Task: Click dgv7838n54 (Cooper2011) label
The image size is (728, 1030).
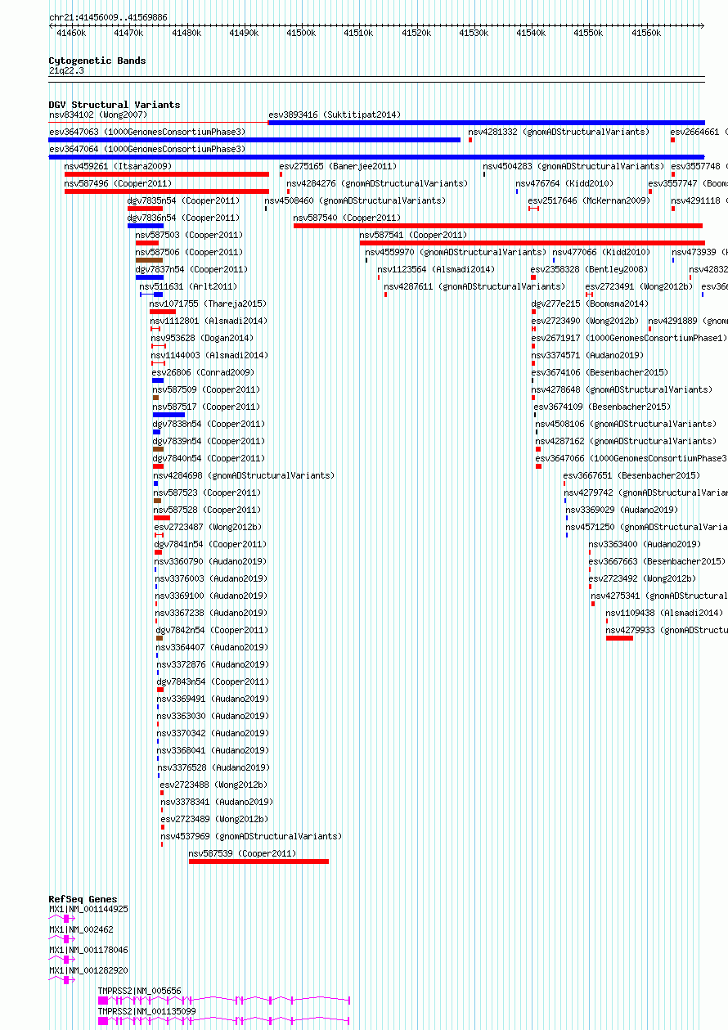Action: (x=209, y=424)
